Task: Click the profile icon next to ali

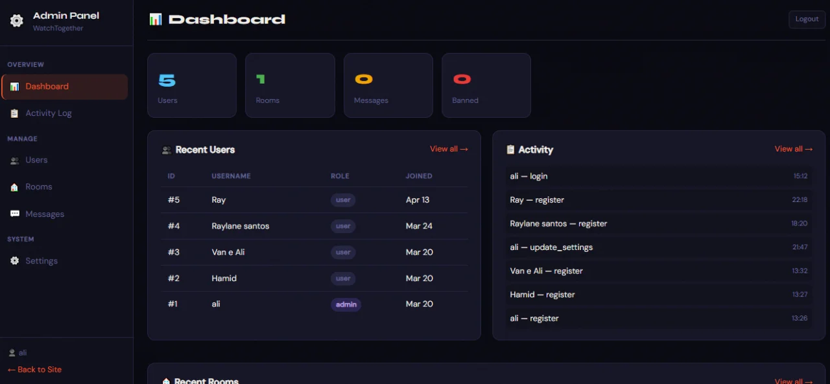Action: (x=12, y=353)
